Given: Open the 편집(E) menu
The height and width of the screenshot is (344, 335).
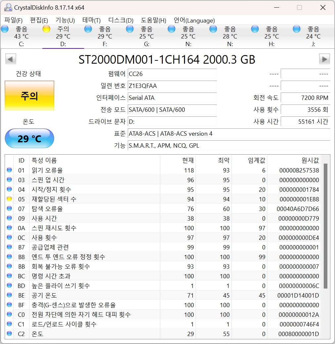Looking at the screenshot, I should [39, 21].
